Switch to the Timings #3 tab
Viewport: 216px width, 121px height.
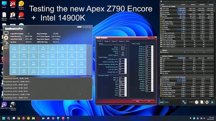tap(114, 41)
